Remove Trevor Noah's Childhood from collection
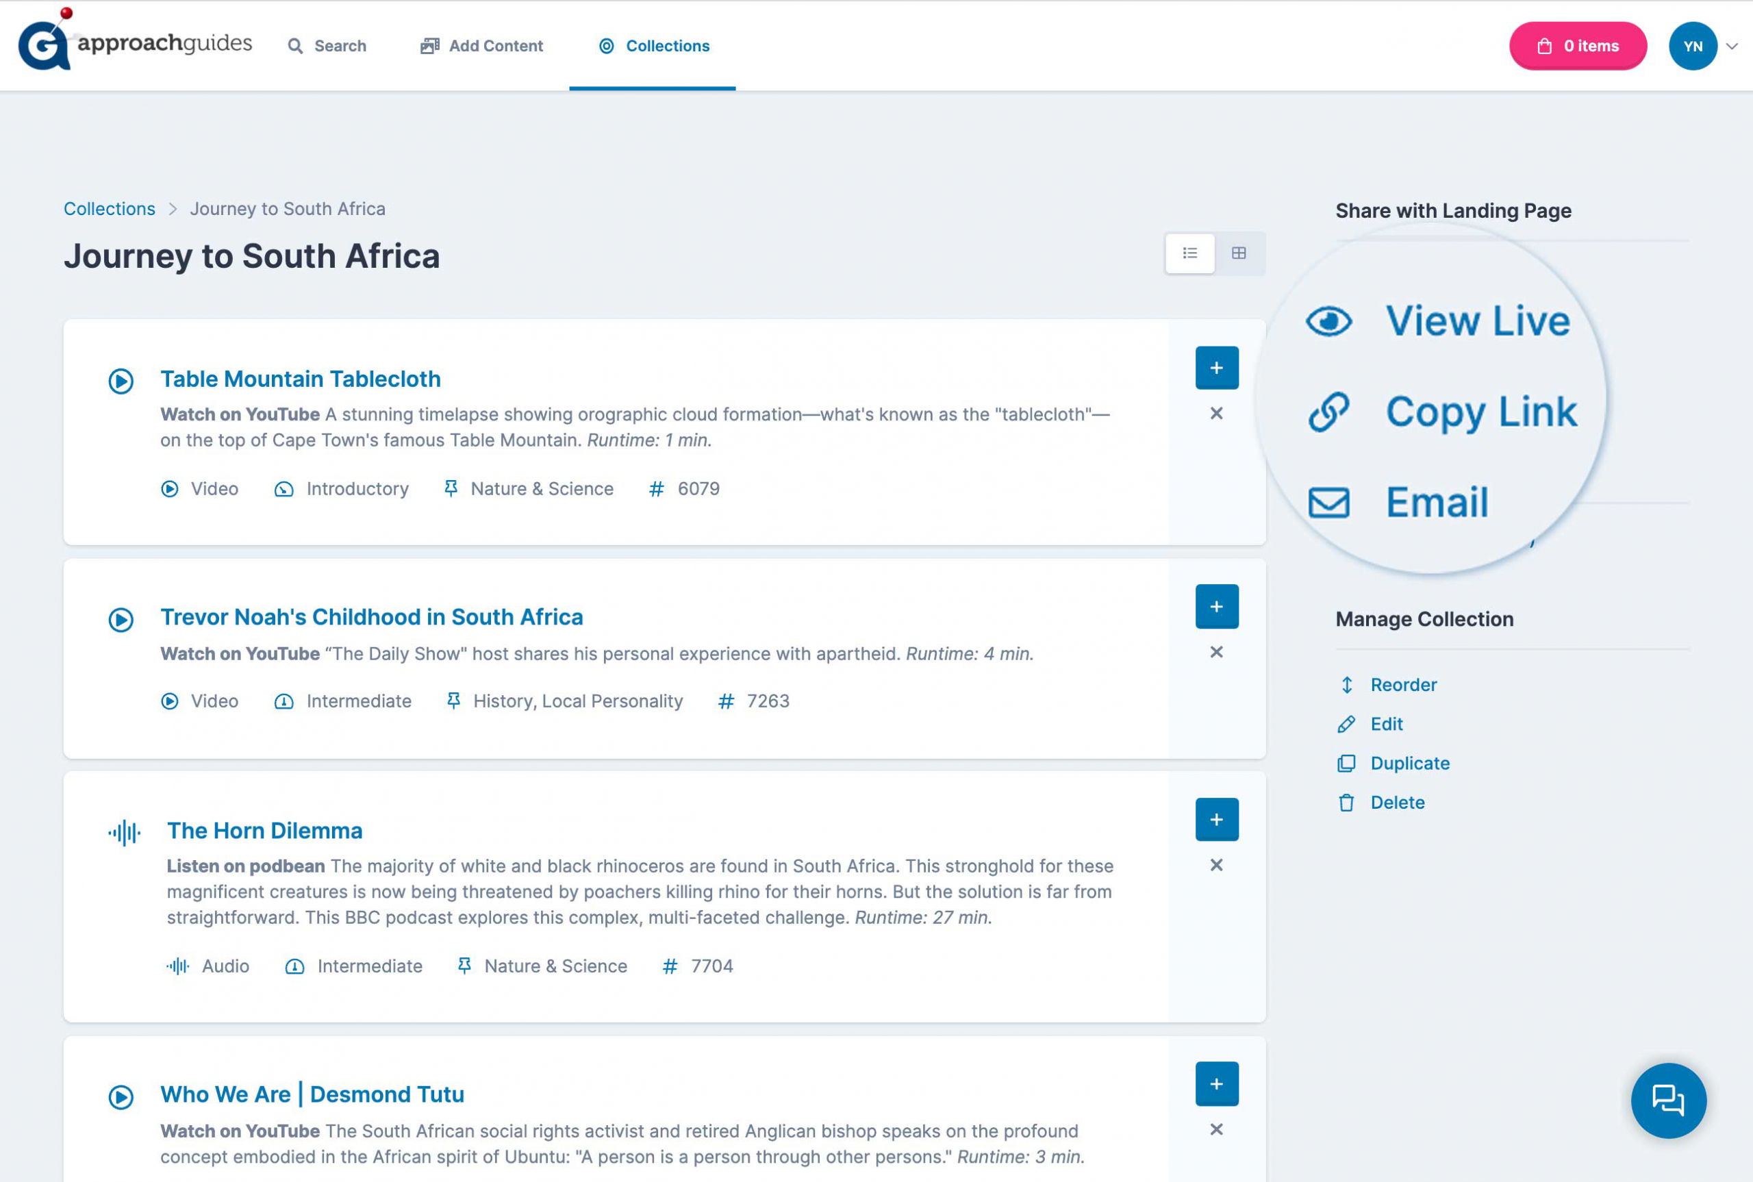 (1216, 652)
